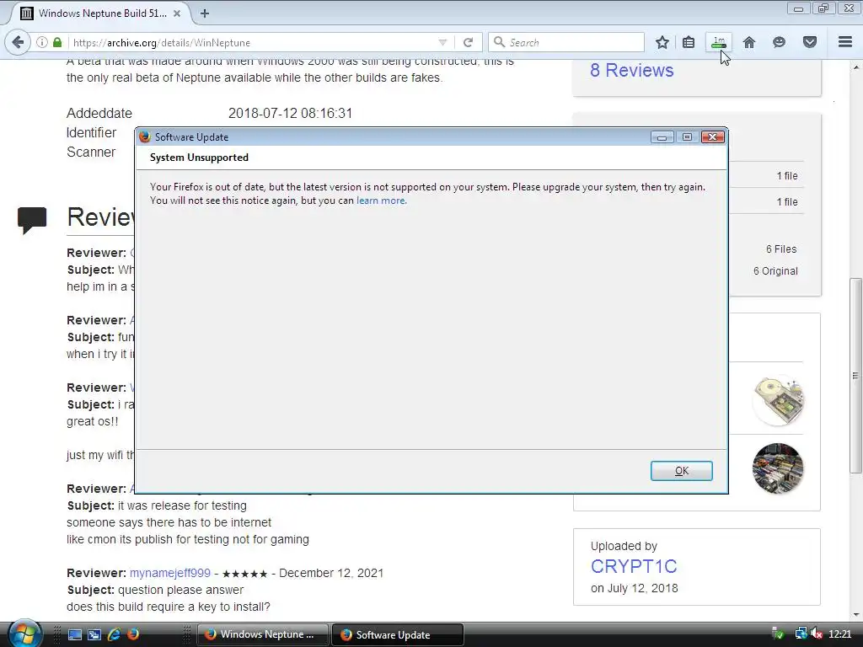Switch to Windows Neptune taskbar button
This screenshot has width=863, height=647.
click(x=263, y=634)
